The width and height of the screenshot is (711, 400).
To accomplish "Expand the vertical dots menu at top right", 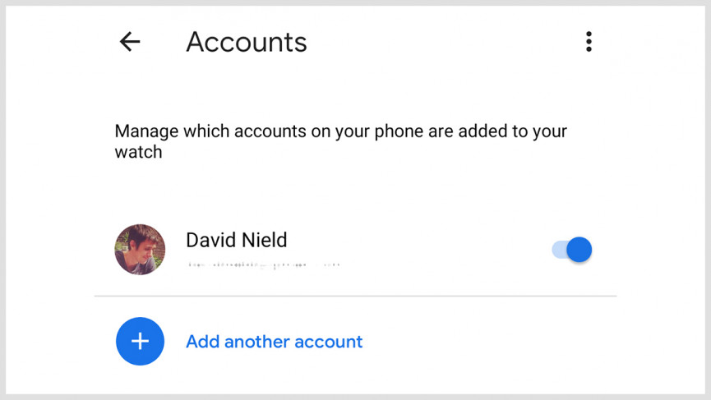I will [x=589, y=42].
